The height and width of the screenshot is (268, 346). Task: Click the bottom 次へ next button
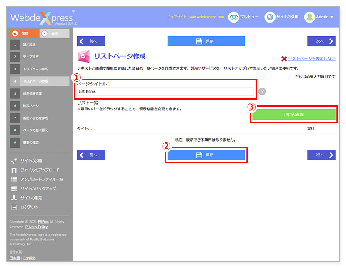point(321,155)
